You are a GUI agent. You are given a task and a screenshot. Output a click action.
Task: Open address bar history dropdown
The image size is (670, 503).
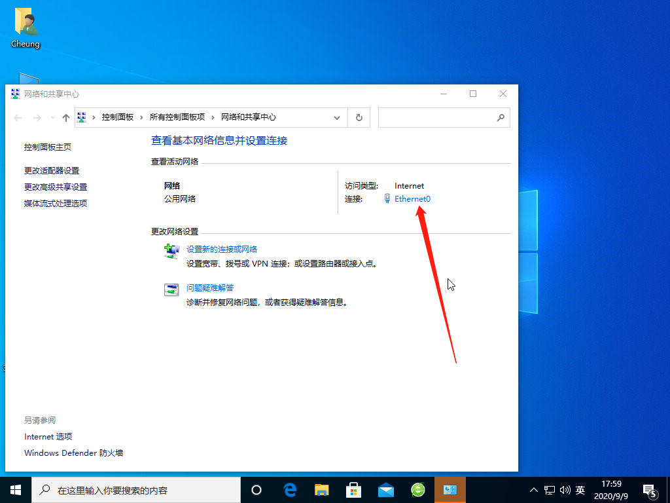(x=337, y=118)
